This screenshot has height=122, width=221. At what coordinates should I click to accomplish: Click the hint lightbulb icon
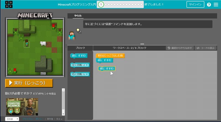pos(78,30)
